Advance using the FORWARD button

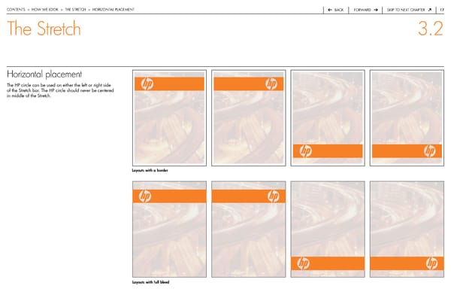click(x=365, y=10)
